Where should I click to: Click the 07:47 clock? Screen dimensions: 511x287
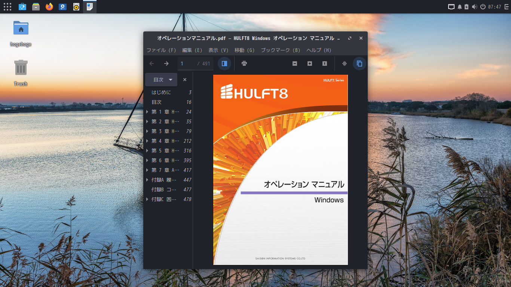point(495,7)
